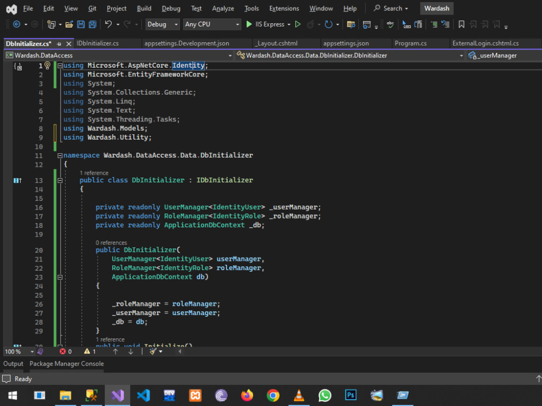This screenshot has height=406, width=542.
Task: Collapse the DbInitializer constructor block
Action: [60, 277]
